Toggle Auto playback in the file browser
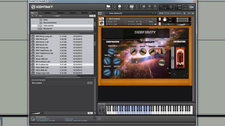The image size is (225, 126). pos(90,113)
